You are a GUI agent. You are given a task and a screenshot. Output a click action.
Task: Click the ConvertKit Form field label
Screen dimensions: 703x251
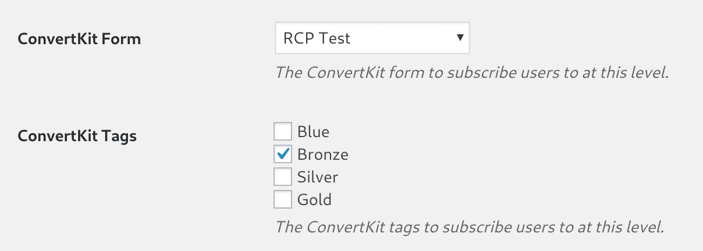(x=80, y=40)
